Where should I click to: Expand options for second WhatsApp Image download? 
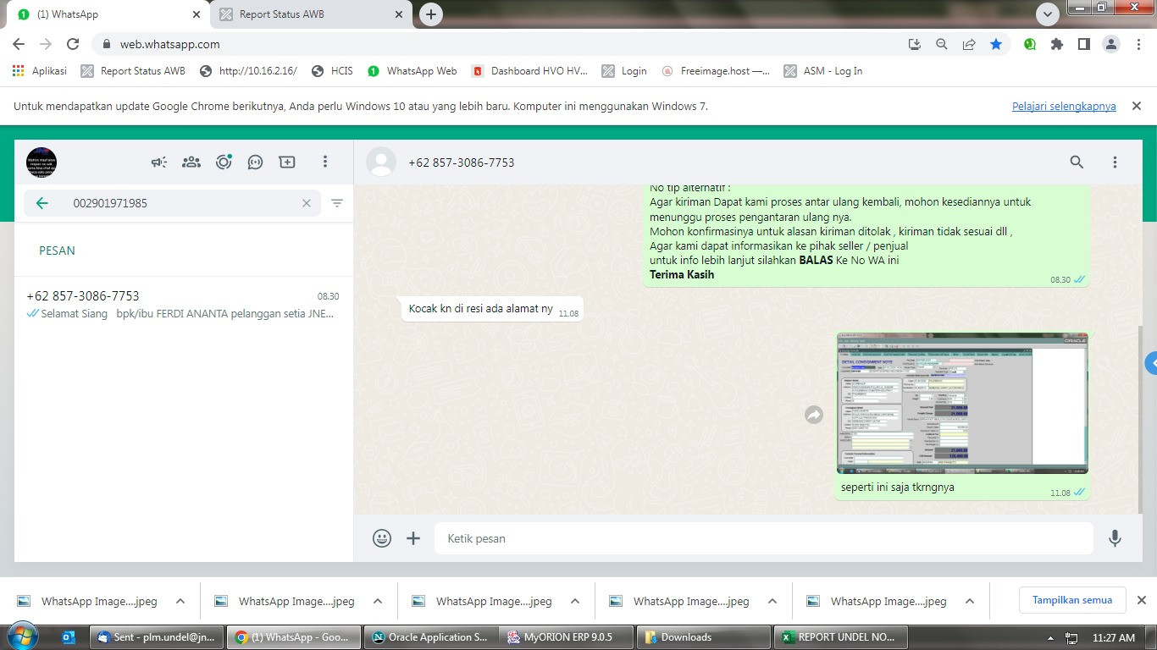pos(378,602)
